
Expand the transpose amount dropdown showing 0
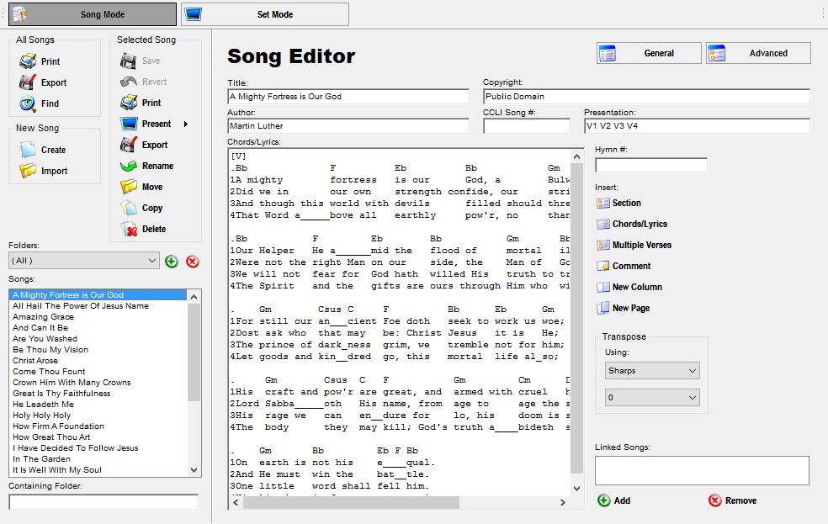pos(652,397)
